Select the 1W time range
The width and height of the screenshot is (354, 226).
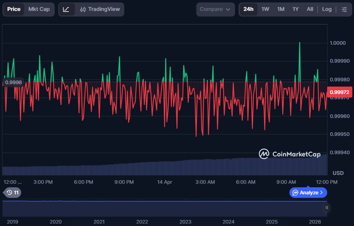(x=265, y=10)
